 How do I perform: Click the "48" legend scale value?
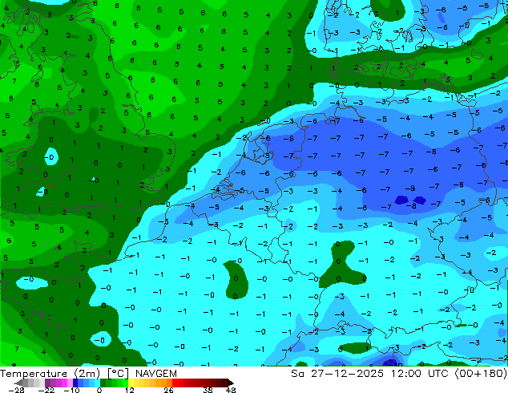231,390
